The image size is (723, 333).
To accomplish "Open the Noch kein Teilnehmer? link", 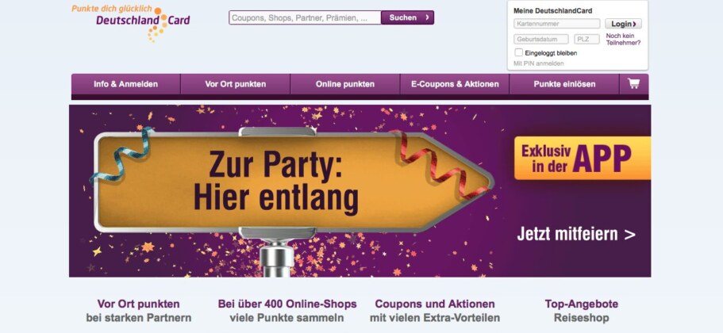I will [x=623, y=39].
